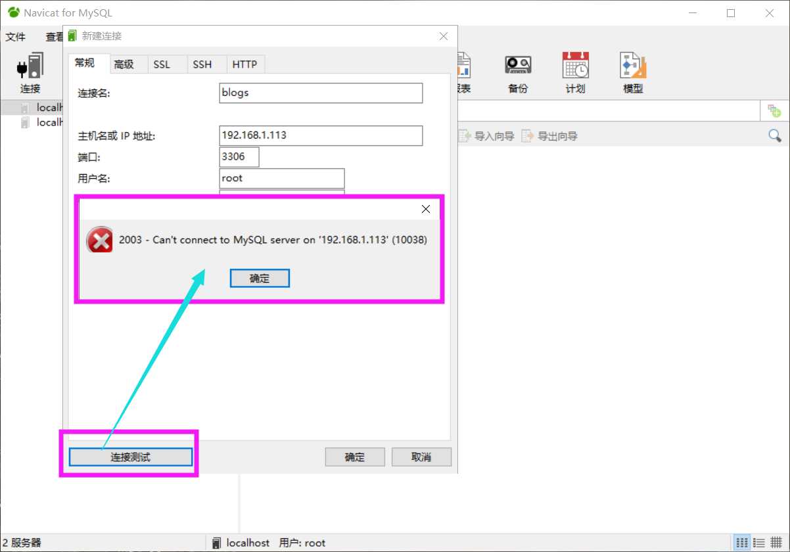Click the 连接测试 (Test Connection) button
This screenshot has width=790, height=552.
[131, 457]
